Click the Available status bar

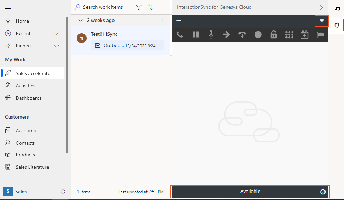pos(250,192)
